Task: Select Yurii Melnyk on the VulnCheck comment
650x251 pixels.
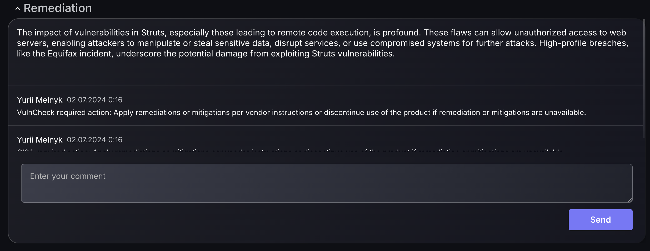Action: [x=40, y=100]
